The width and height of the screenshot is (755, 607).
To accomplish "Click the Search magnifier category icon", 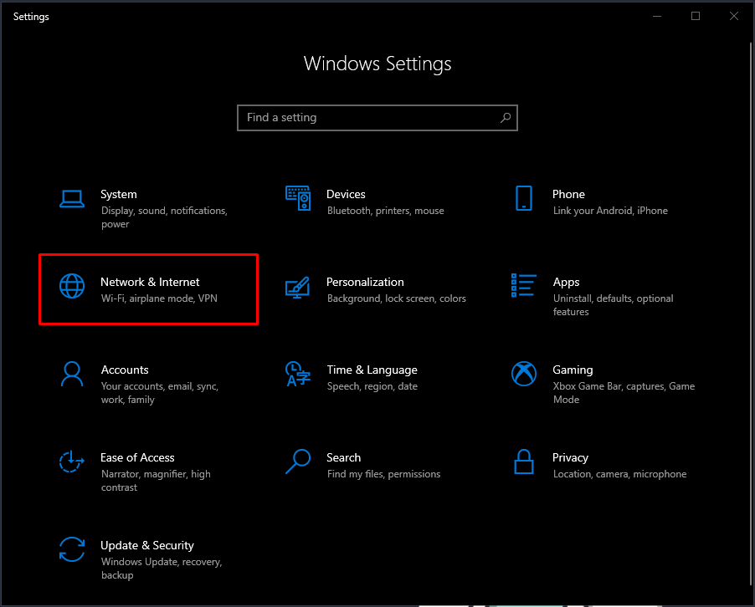I will (x=298, y=462).
